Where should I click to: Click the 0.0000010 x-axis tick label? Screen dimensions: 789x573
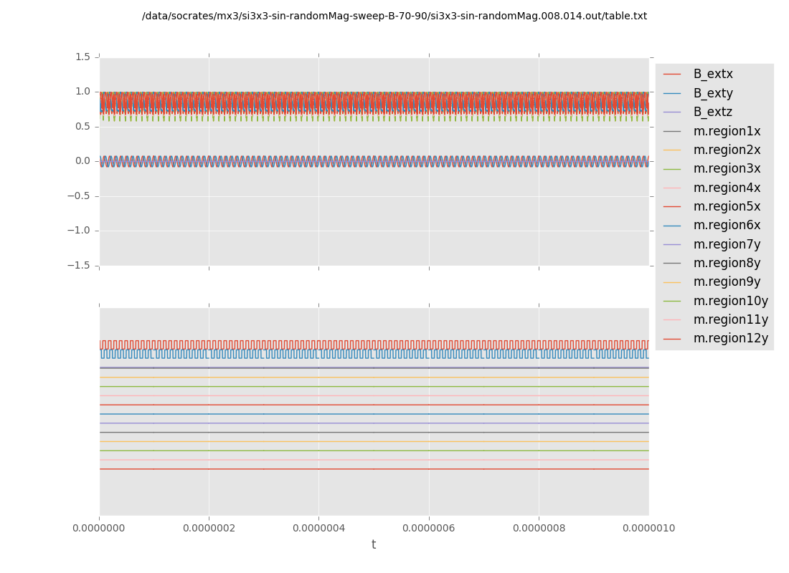(x=648, y=529)
